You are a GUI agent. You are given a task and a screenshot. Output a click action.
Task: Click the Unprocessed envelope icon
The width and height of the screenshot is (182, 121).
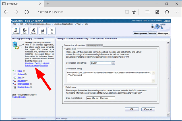tap(15, 84)
